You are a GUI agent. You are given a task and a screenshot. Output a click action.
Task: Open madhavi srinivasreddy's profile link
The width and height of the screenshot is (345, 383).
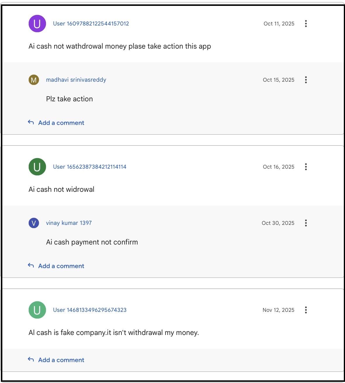(x=76, y=80)
